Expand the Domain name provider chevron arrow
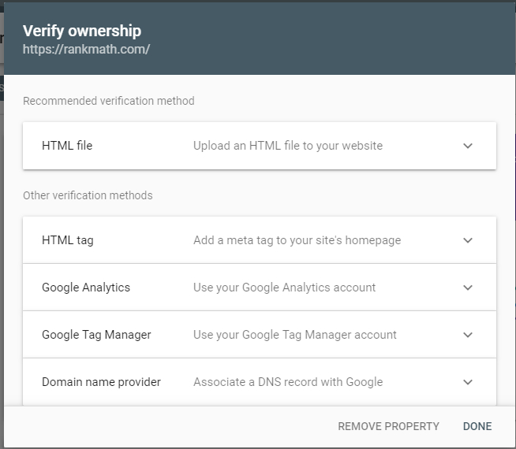Screen dimensions: 516x449 pyautogui.click(x=468, y=382)
